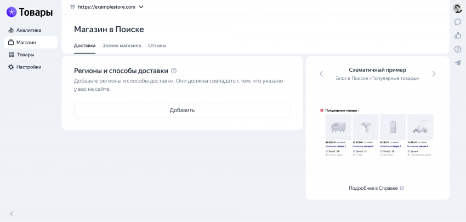The height and width of the screenshot is (222, 466).
Task: Select Магазин in the sidebar
Action: click(26, 42)
